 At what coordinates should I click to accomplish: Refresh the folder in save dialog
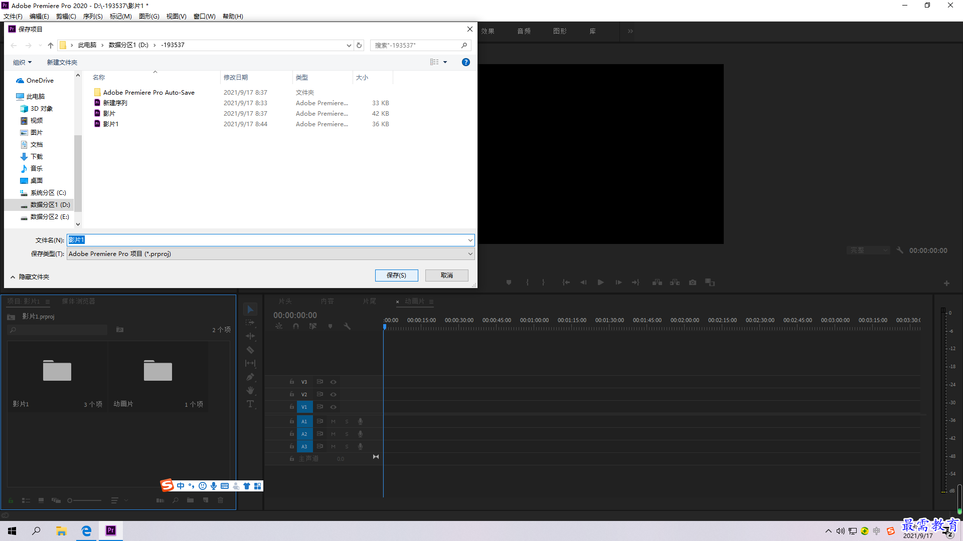pyautogui.click(x=359, y=45)
